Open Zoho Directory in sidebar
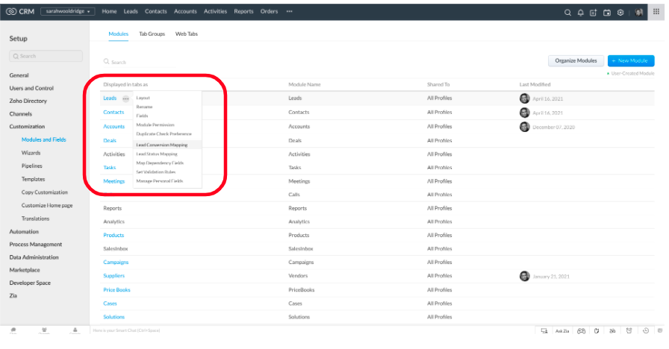 coord(28,101)
